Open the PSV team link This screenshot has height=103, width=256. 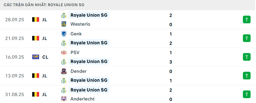(x=75, y=53)
